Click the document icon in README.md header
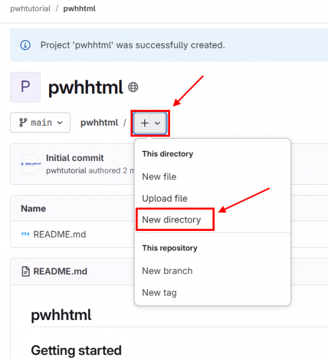 (26, 272)
